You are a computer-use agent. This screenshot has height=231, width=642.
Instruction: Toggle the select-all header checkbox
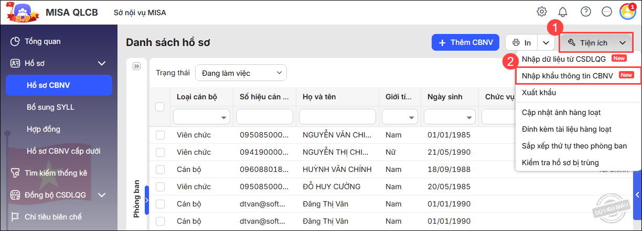[160, 107]
